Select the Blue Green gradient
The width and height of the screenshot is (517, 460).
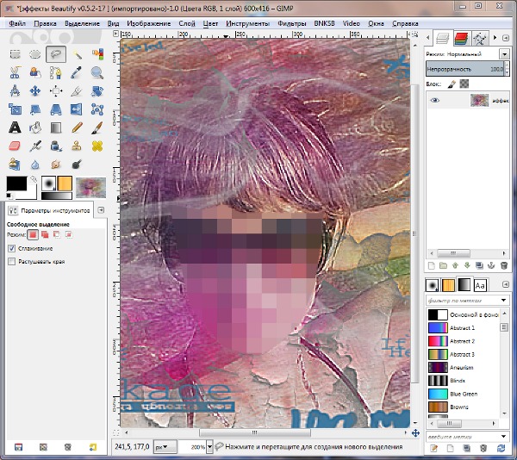click(464, 394)
